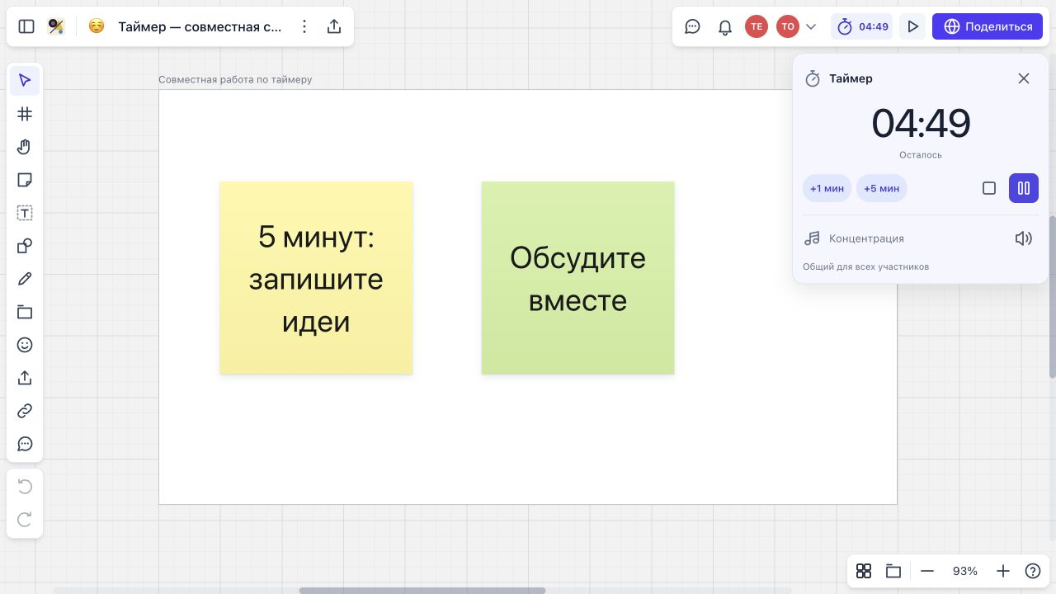Click the frame label Совместная работа по таймеру
Image resolution: width=1056 pixels, height=594 pixels.
point(235,79)
